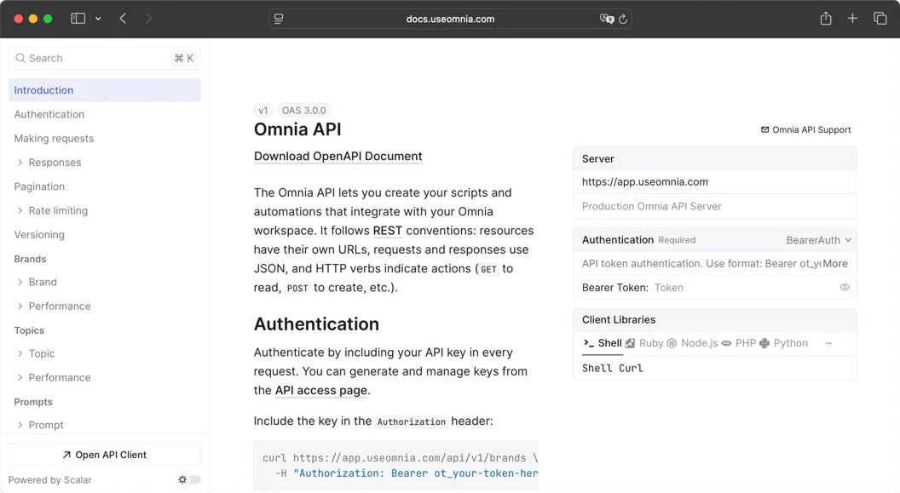The height and width of the screenshot is (493, 900).
Task: Open the sidebar options dropdown arrow
Action: tap(98, 19)
